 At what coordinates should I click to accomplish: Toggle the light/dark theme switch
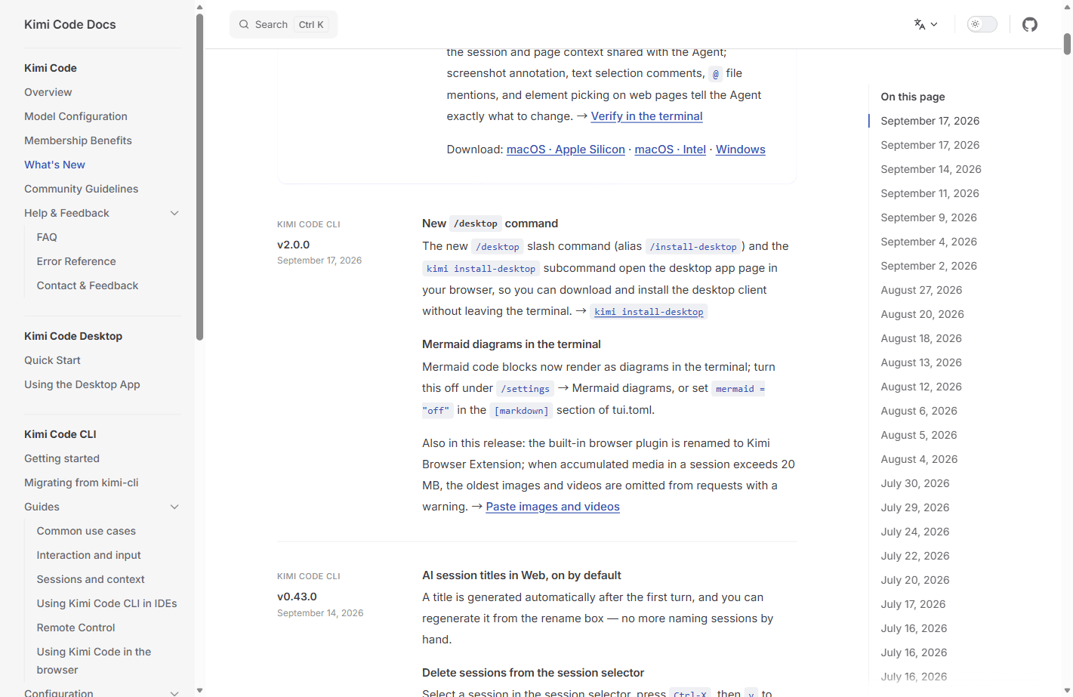[982, 24]
